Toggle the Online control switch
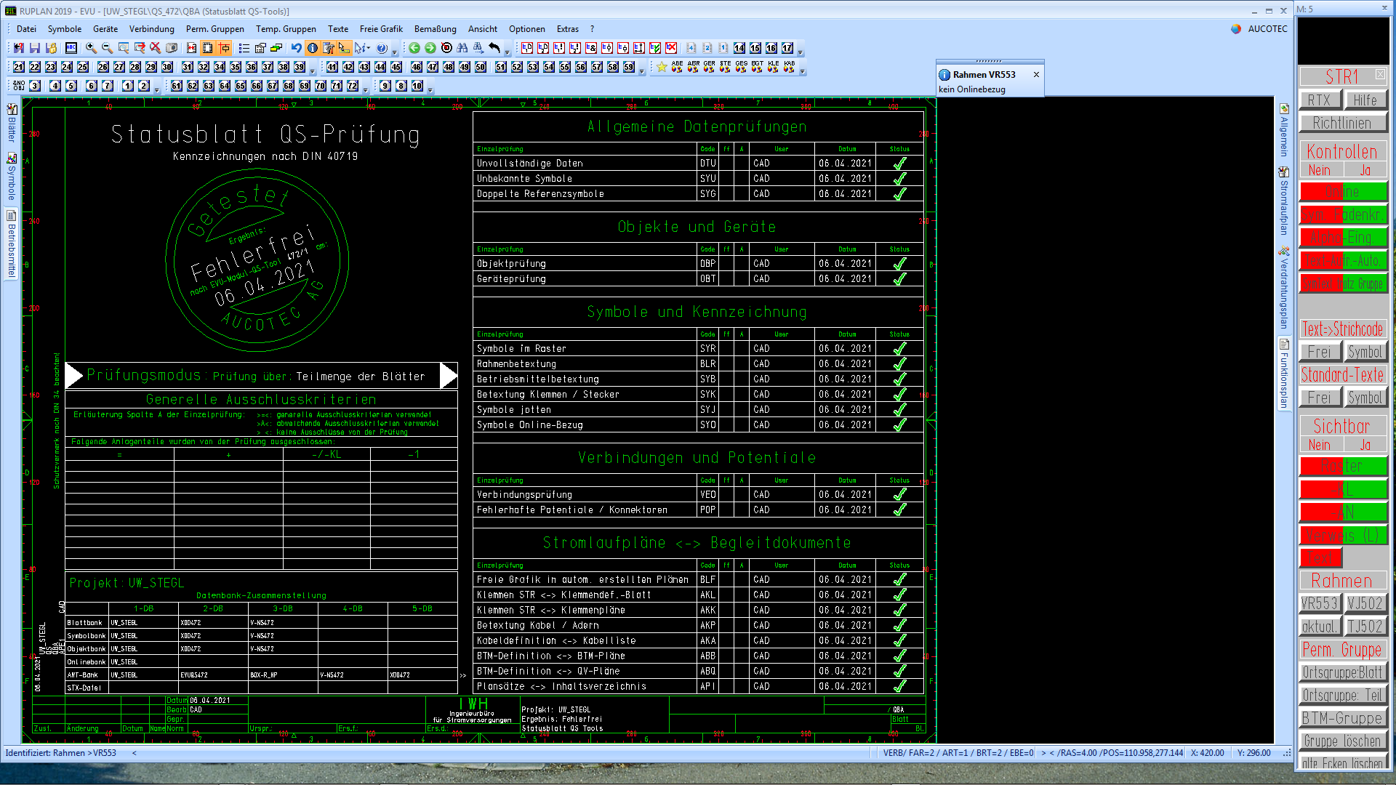 (x=1343, y=193)
